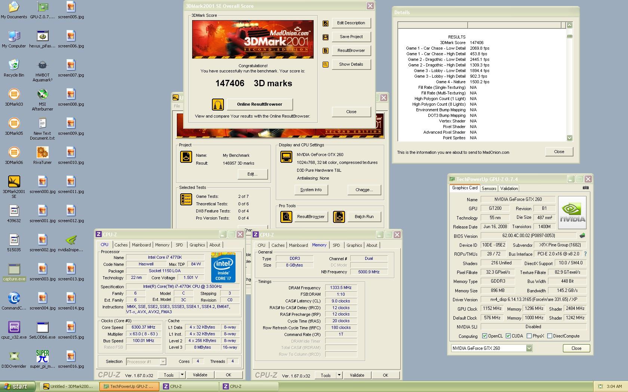
Task: Switch to TechPowerUp GPU-Z taskbar item
Action: pos(129,386)
